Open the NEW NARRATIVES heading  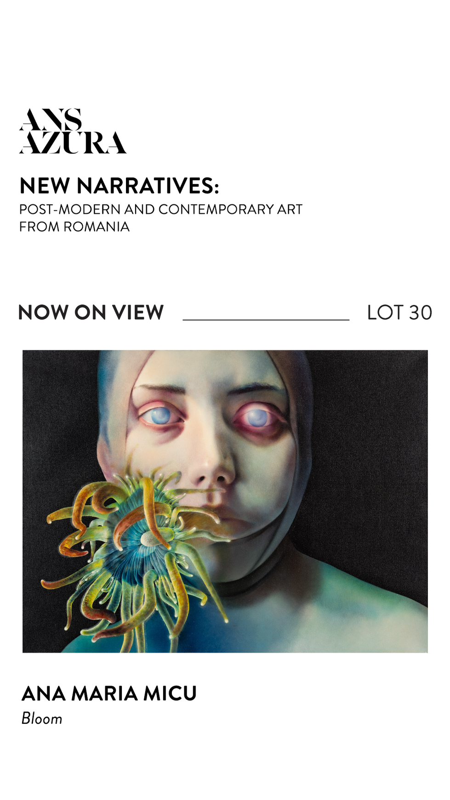point(119,186)
